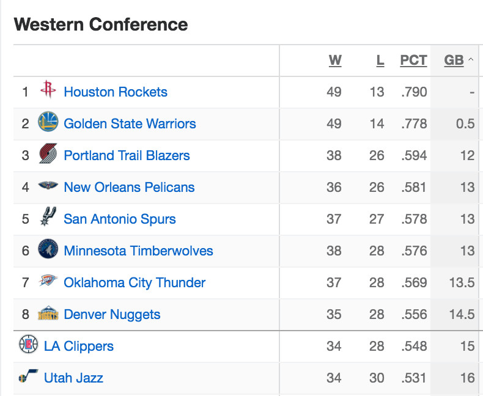The width and height of the screenshot is (483, 396).
Task: Click the Utah Jazz logo
Action: pyautogui.click(x=28, y=376)
